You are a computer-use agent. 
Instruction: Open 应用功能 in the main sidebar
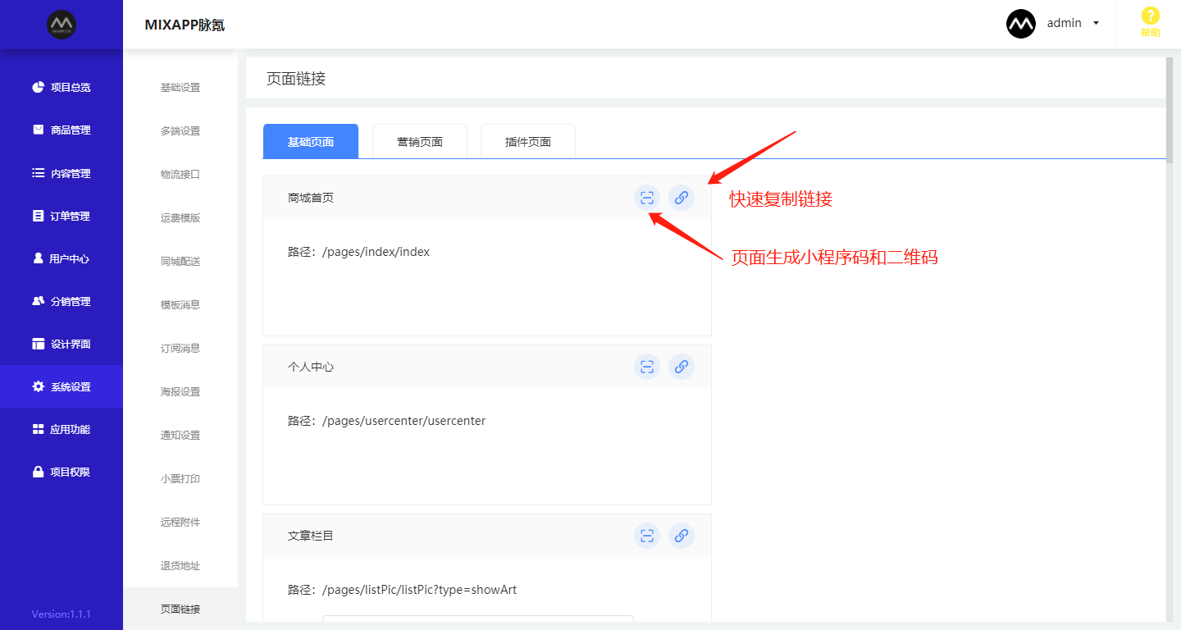coord(62,429)
